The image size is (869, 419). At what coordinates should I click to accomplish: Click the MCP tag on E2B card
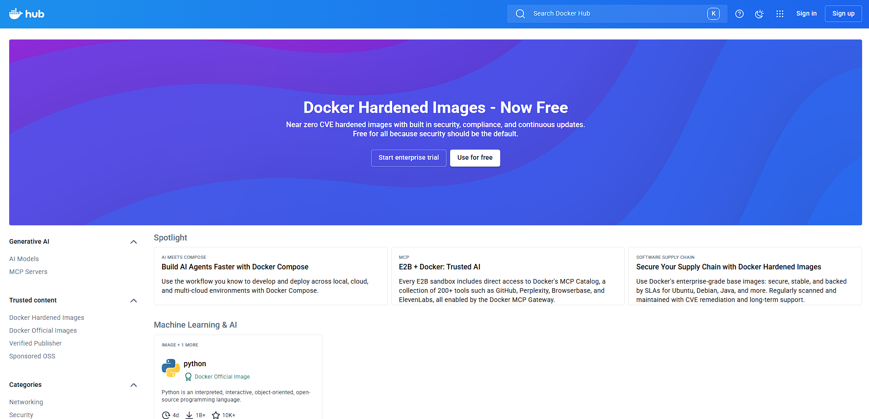[404, 257]
